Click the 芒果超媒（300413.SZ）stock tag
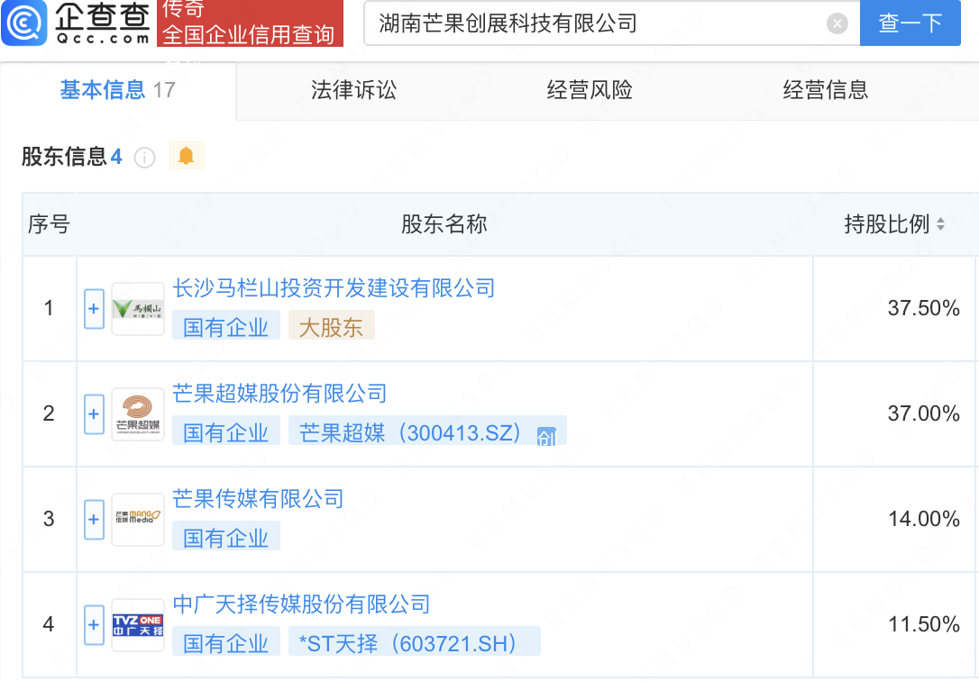 [x=427, y=431]
